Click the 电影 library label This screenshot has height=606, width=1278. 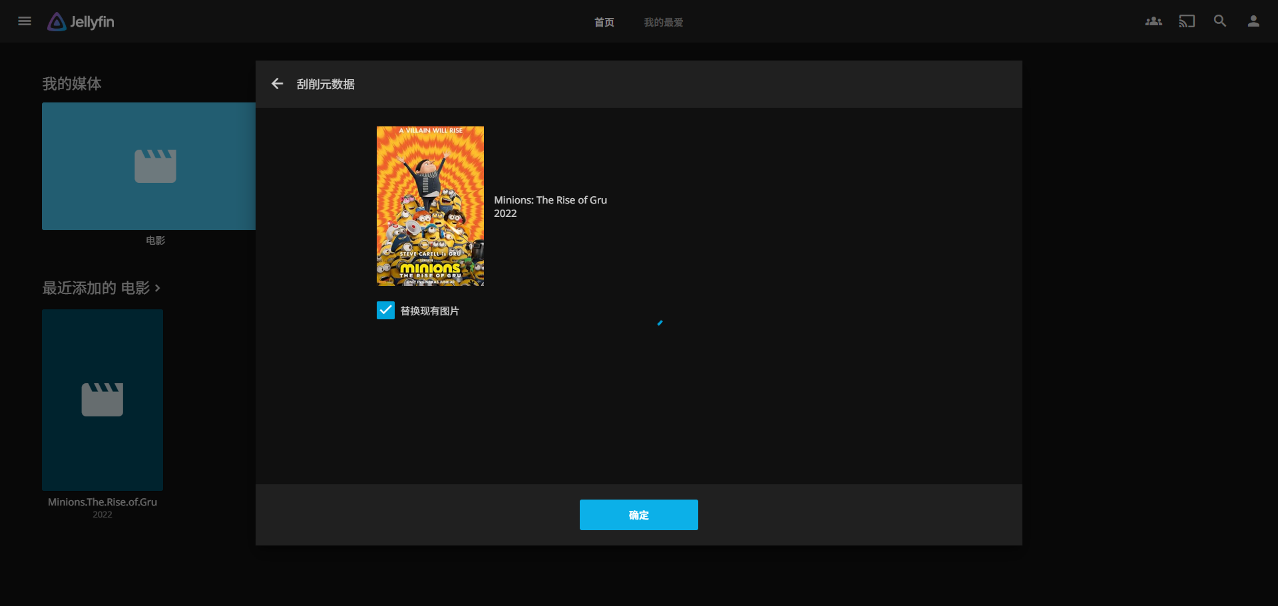tap(155, 241)
